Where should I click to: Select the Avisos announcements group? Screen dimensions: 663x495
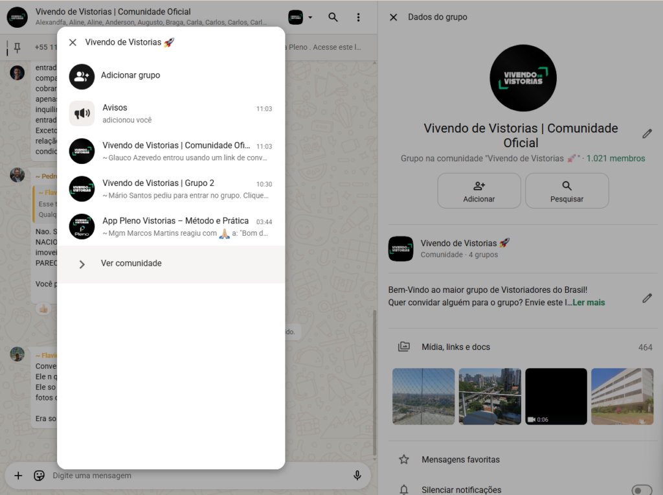[171, 113]
